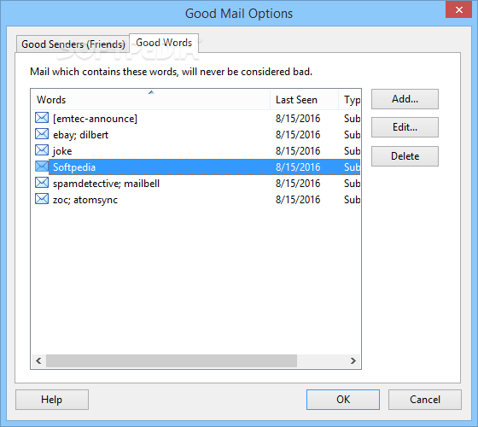This screenshot has height=427, width=478.
Task: Click envelope icon beside spamdetective; mailbell
Action: coord(42,183)
